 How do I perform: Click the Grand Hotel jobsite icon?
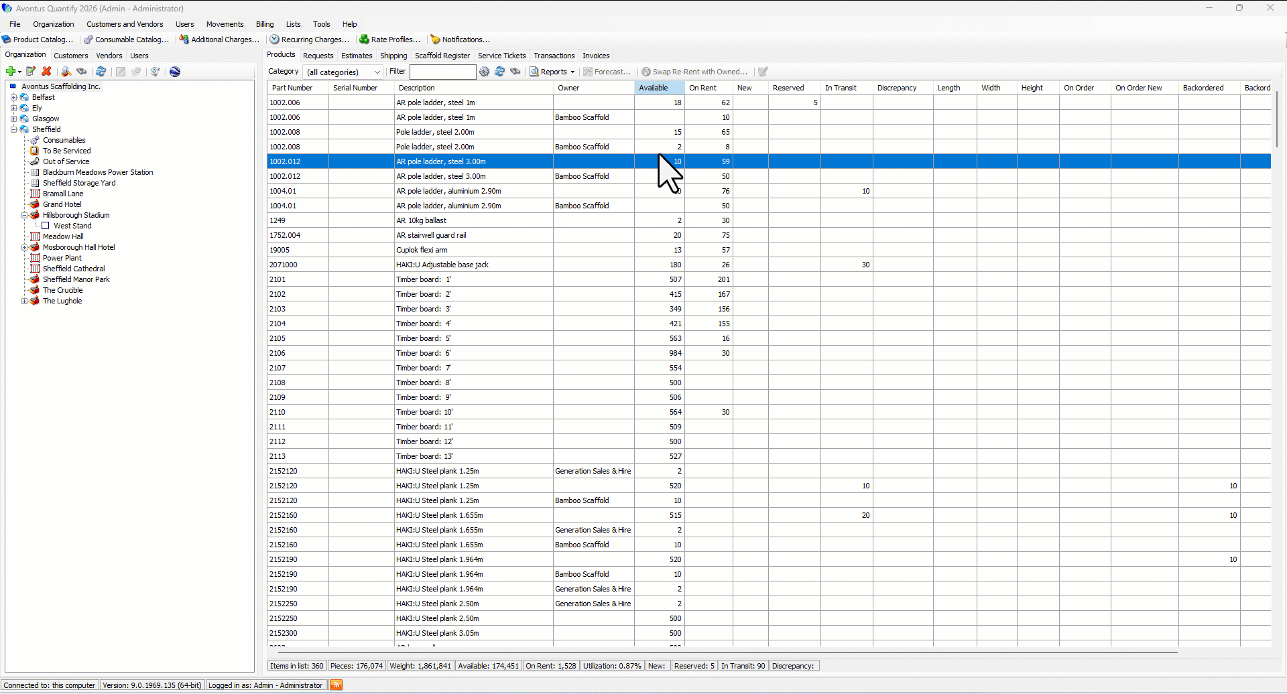(x=35, y=204)
